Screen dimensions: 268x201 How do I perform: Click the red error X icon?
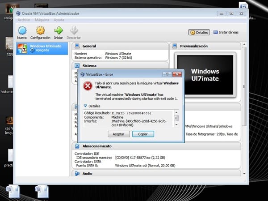[88, 86]
